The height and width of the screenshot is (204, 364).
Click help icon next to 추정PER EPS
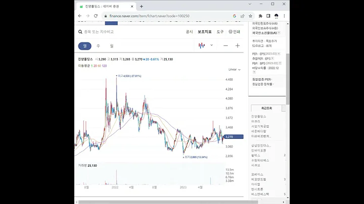[272, 59]
